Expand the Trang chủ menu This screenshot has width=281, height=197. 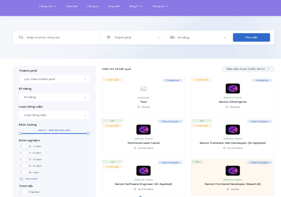[x=48, y=6]
